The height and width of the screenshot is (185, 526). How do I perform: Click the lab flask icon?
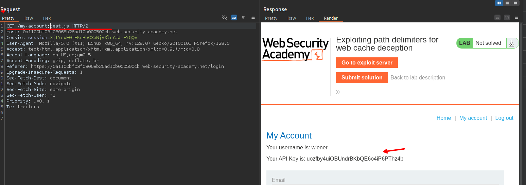point(511,43)
